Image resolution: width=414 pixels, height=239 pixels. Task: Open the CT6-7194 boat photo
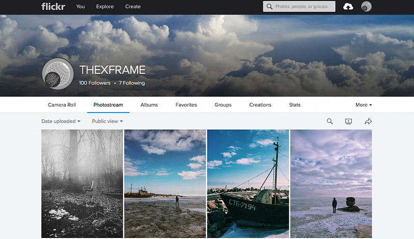point(248,184)
